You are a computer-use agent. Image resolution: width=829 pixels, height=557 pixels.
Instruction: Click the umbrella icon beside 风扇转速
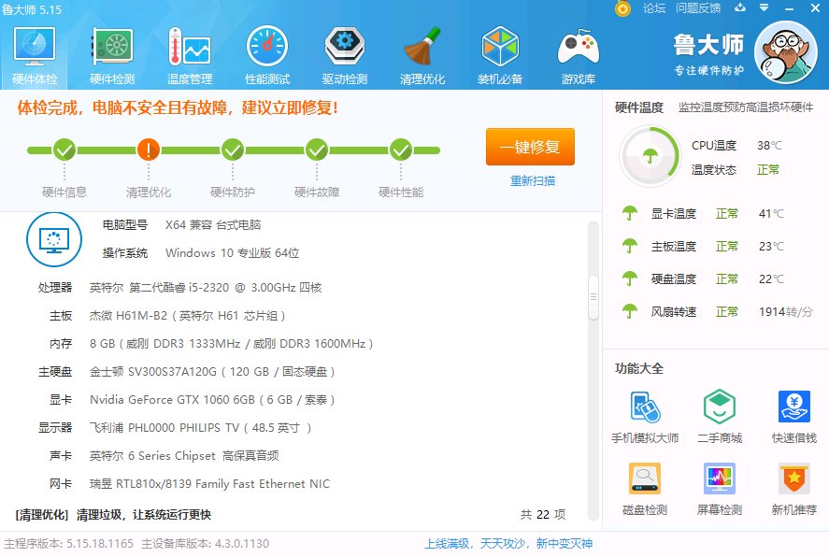[630, 311]
